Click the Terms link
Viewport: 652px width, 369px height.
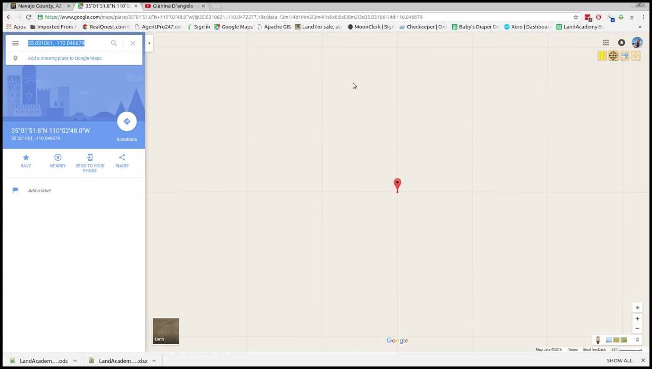[573, 350]
